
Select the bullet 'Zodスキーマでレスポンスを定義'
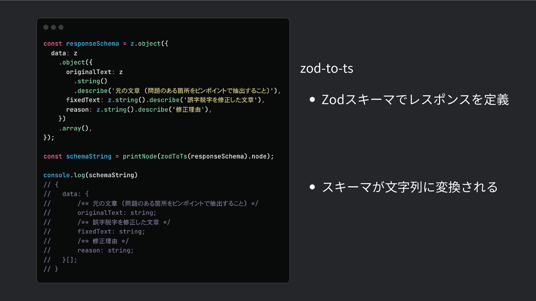(415, 99)
